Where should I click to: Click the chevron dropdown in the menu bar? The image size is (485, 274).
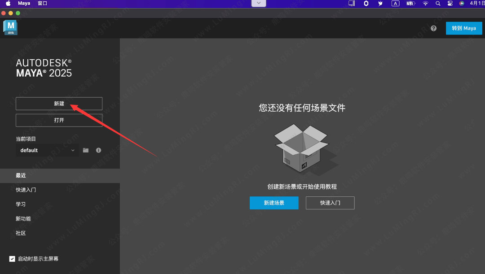[258, 3]
